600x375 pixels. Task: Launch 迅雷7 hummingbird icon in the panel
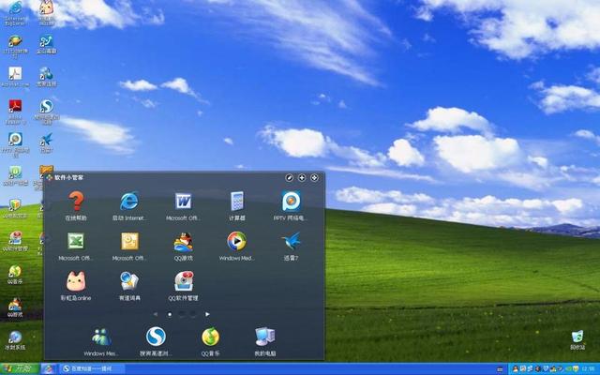point(291,242)
